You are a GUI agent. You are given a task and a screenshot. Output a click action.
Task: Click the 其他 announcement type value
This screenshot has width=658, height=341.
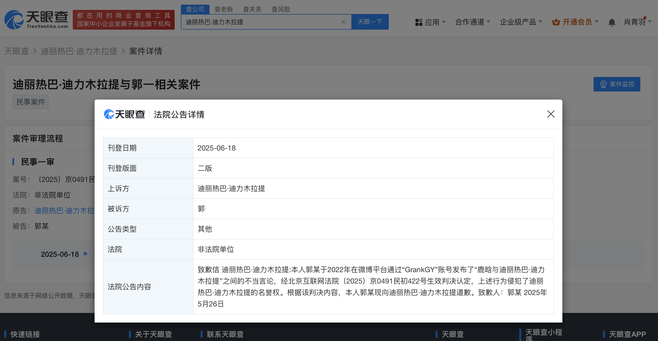[205, 229]
